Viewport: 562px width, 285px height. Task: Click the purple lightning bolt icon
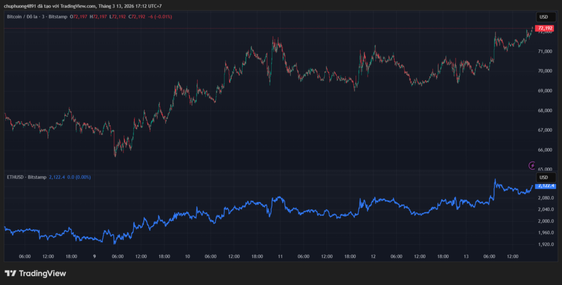[532, 165]
